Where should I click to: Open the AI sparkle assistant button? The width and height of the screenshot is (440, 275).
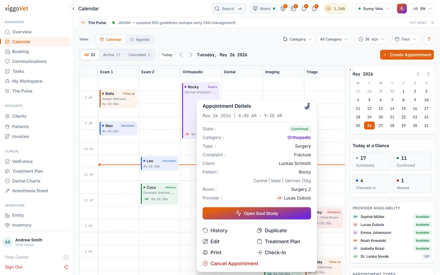(402, 9)
